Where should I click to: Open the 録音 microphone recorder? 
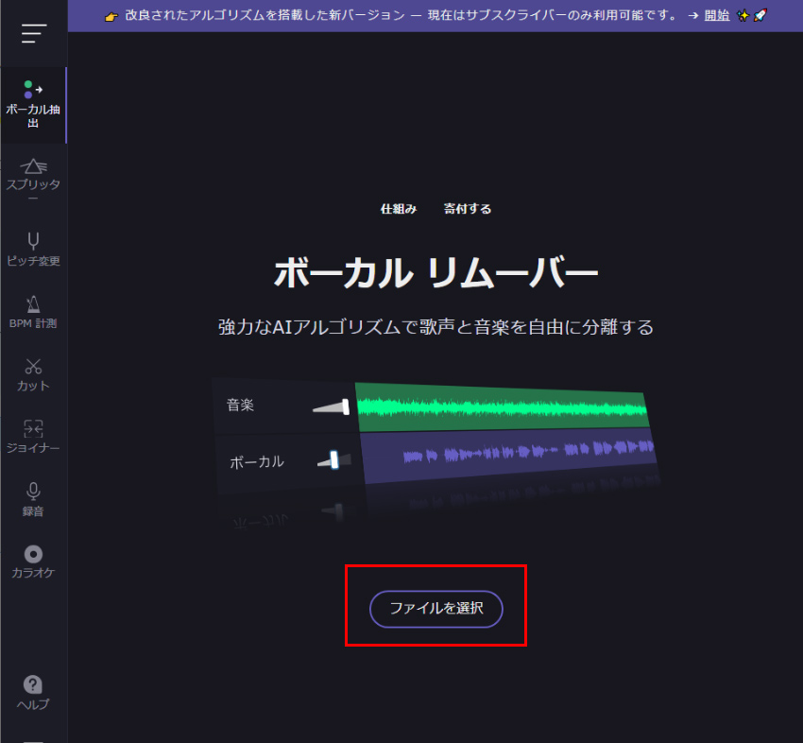[33, 499]
